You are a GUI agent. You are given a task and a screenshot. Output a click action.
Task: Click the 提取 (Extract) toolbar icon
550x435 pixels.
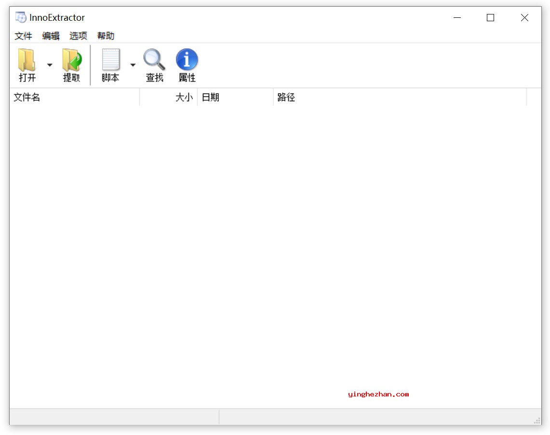[x=72, y=65]
